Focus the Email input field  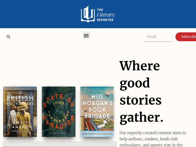click(158, 37)
